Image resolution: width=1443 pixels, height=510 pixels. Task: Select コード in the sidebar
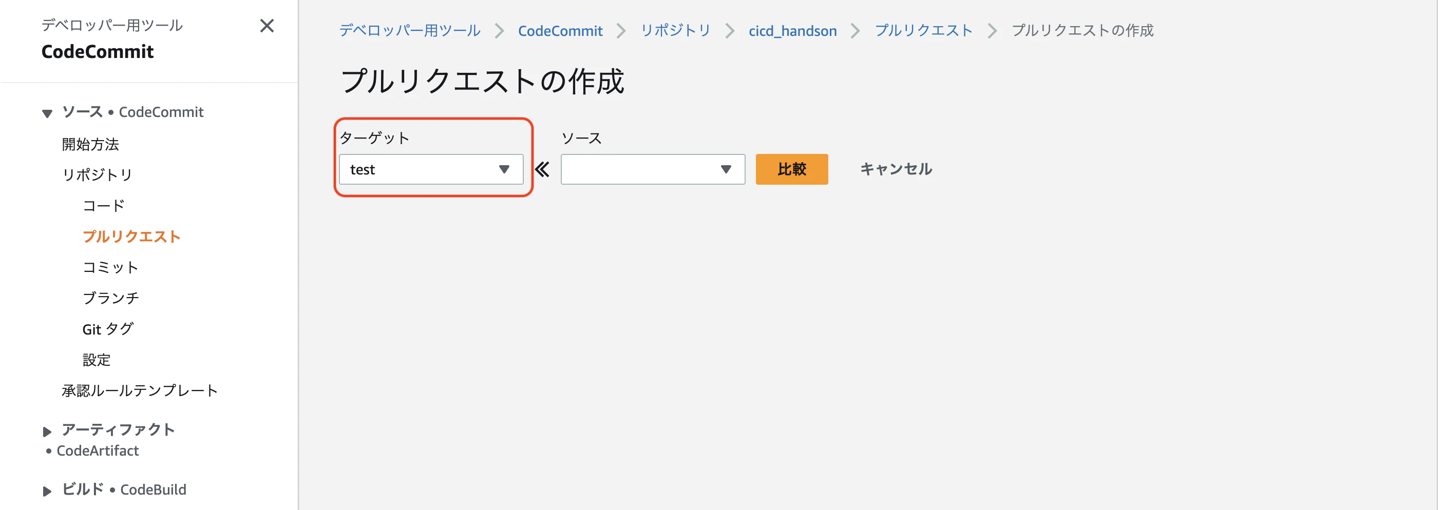tap(103, 205)
